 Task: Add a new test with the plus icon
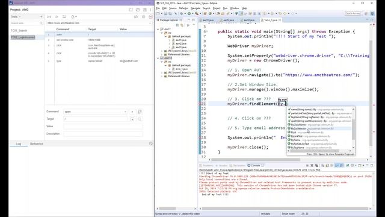[42, 17]
